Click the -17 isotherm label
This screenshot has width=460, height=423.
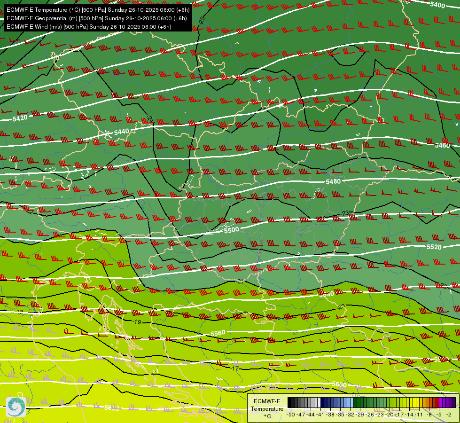coord(234,368)
